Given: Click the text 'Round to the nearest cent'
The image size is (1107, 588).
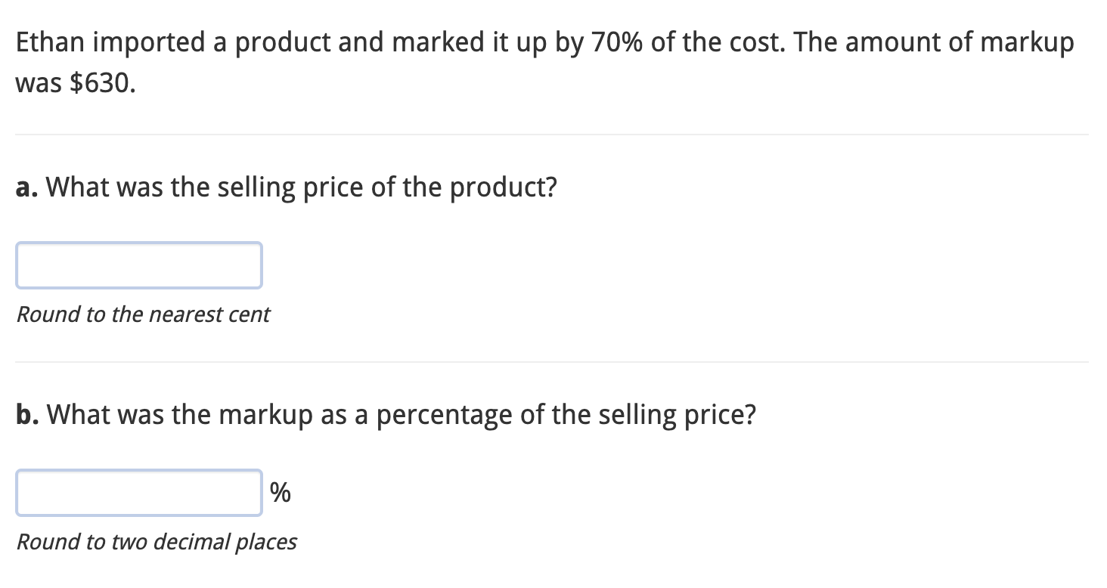Looking at the screenshot, I should pos(143,314).
